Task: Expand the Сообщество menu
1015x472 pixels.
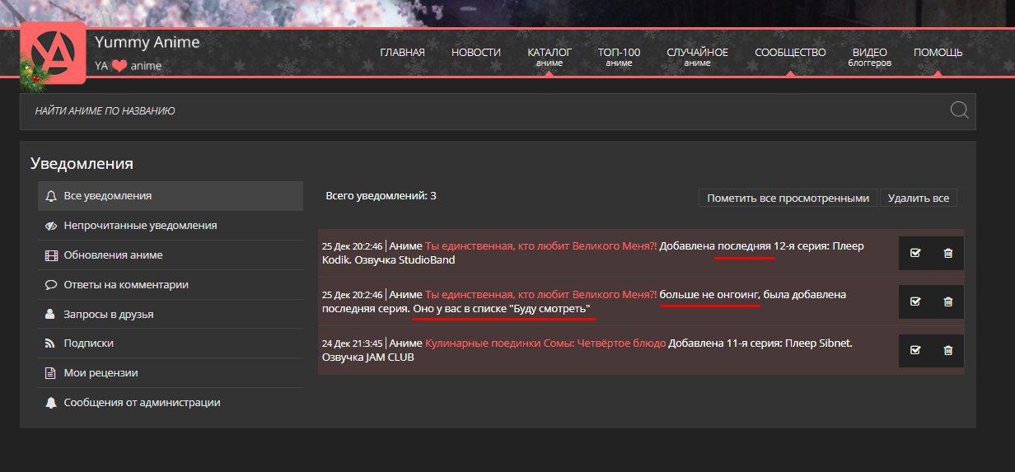Action: 790,53
